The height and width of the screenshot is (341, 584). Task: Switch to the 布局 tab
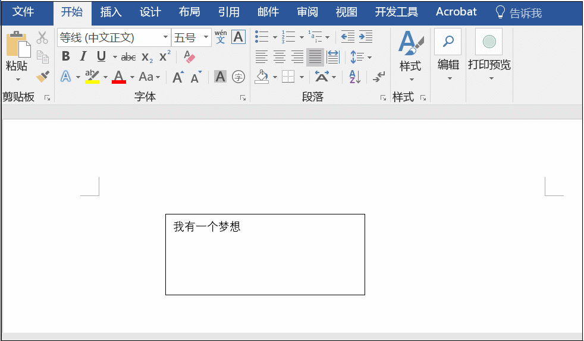click(190, 12)
